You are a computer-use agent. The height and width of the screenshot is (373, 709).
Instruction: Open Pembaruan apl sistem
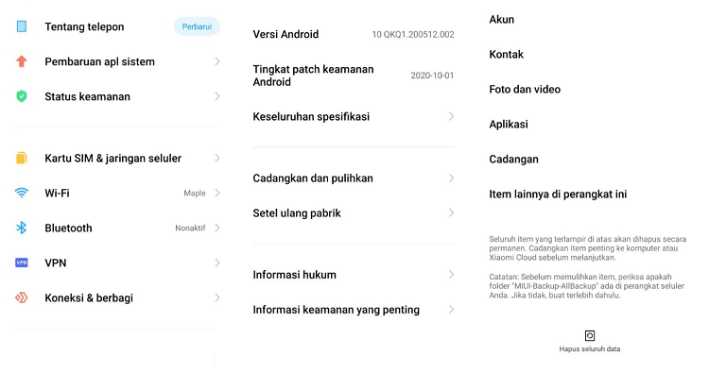click(117, 61)
